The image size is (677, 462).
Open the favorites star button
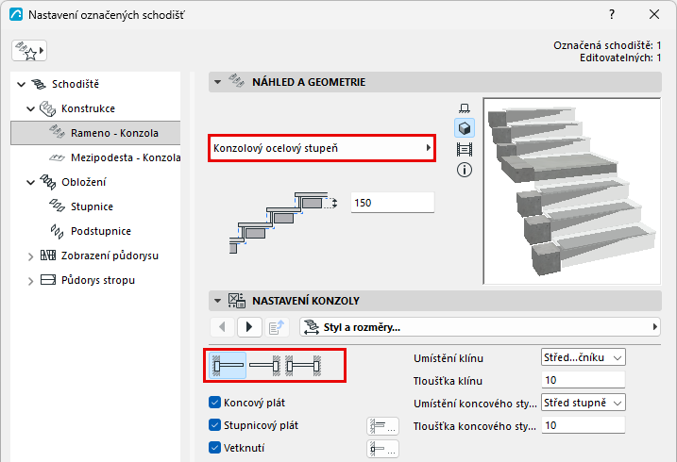pos(29,51)
